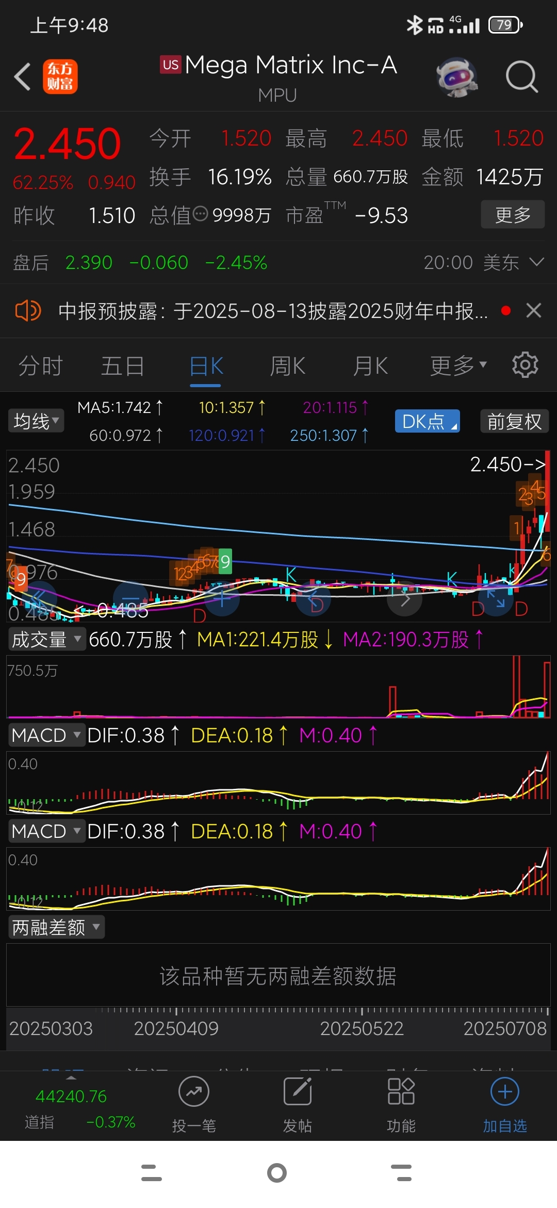Tap 该品种暂无两融差额数据 message
The height and width of the screenshot is (1208, 557).
(x=278, y=976)
